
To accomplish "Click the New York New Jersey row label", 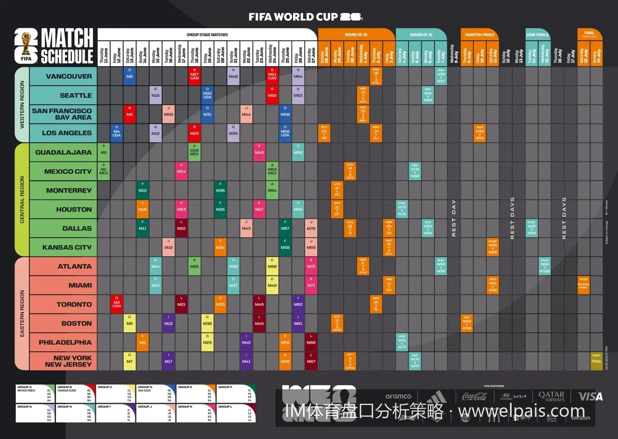I will click(63, 361).
